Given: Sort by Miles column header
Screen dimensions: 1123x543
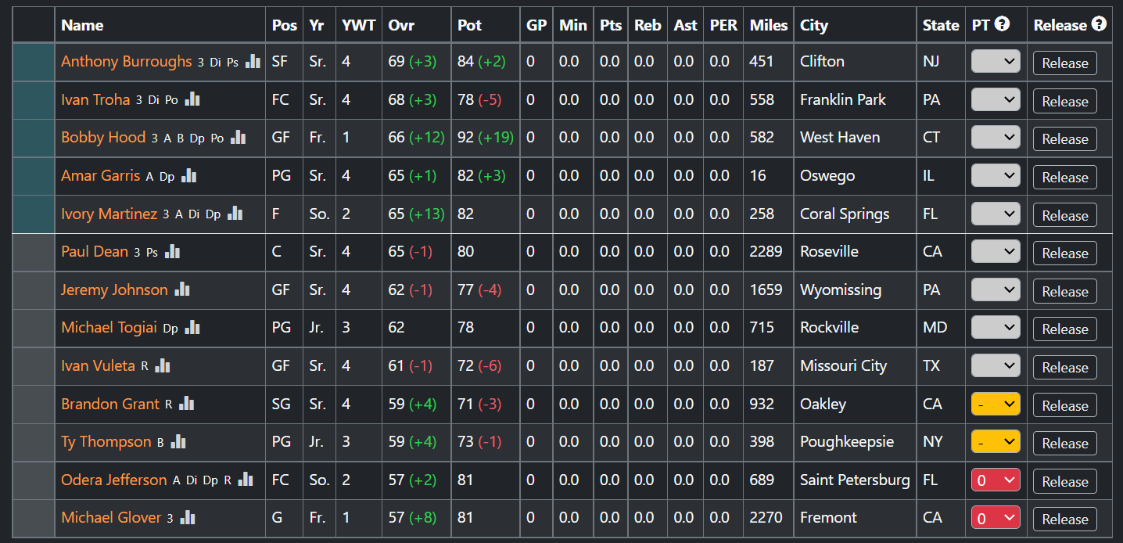Looking at the screenshot, I should (769, 25).
